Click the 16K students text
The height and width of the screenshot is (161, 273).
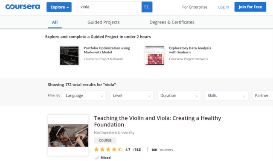[162, 150]
